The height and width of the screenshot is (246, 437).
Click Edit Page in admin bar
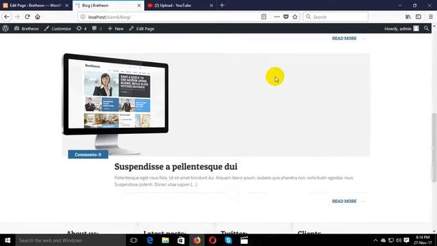pos(141,29)
